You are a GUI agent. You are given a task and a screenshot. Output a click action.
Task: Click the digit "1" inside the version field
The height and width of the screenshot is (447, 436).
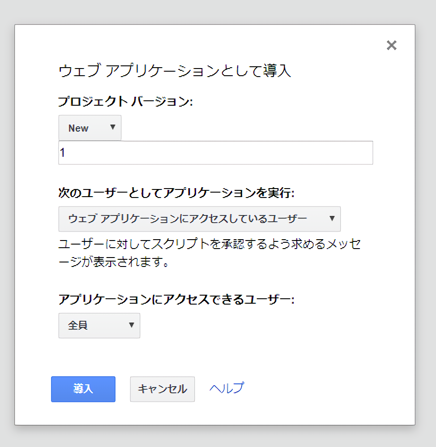click(x=63, y=153)
